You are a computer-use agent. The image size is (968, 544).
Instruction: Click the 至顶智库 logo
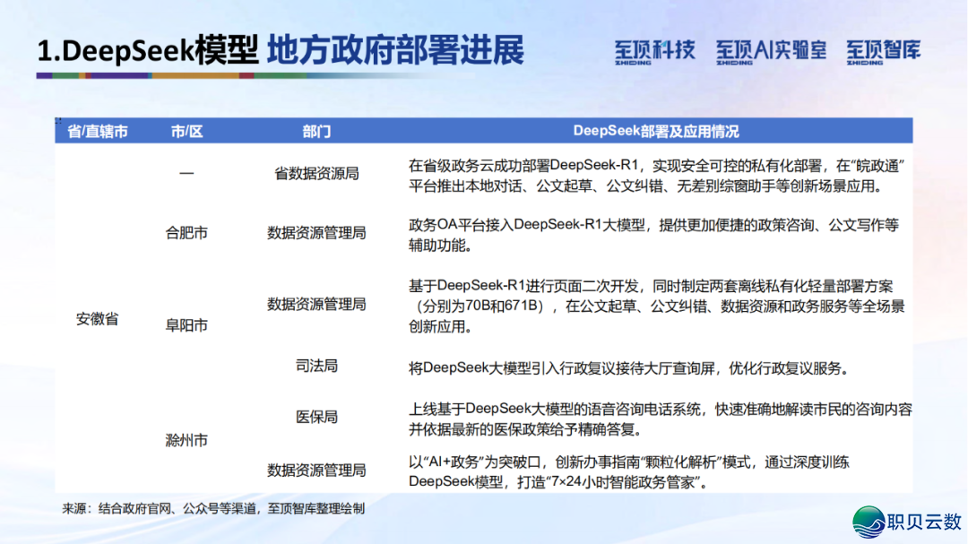pyautogui.click(x=884, y=52)
